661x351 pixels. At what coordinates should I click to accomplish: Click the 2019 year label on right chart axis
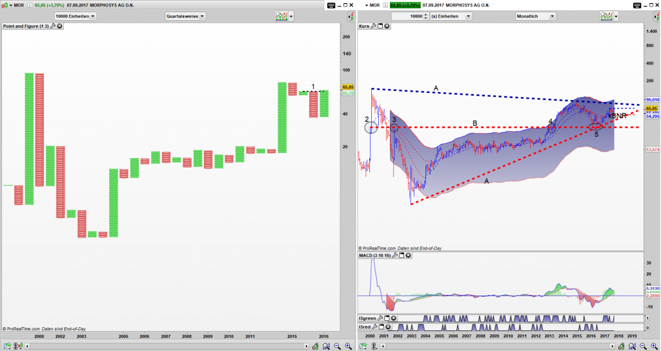tap(632, 336)
